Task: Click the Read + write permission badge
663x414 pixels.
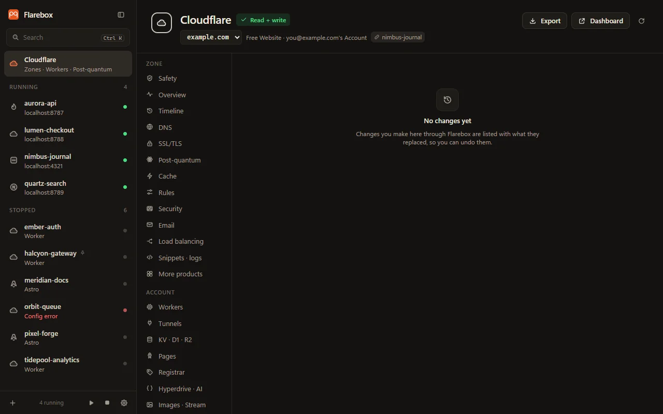Action: [263, 20]
